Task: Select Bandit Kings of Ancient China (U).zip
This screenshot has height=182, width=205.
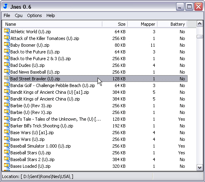Action: point(45,99)
